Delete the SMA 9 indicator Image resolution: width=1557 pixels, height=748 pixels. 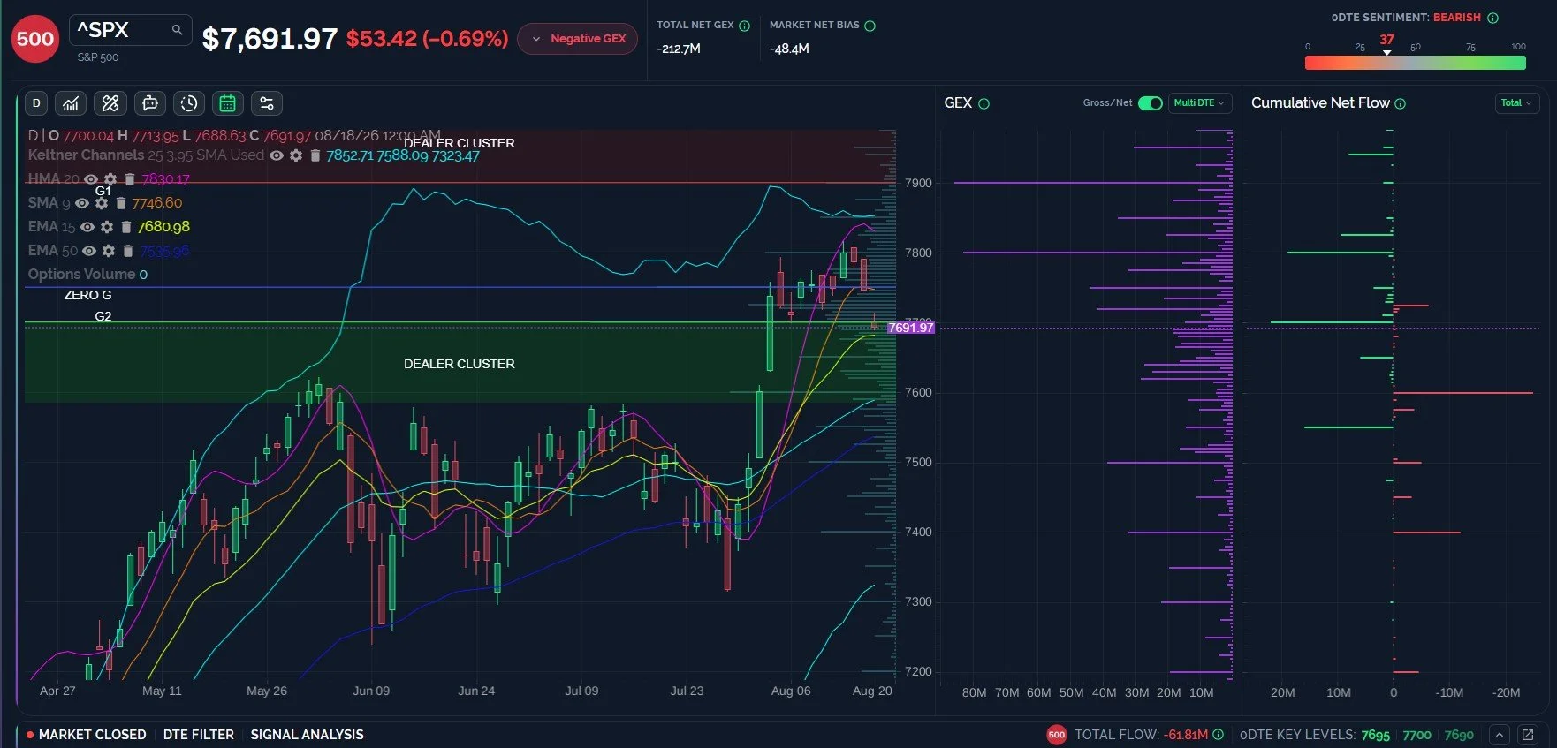(120, 203)
